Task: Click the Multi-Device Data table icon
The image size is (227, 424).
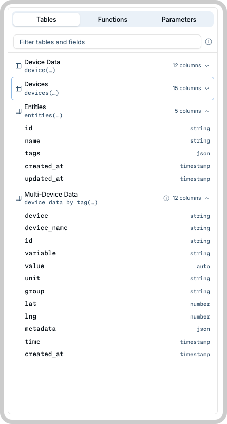Action: click(x=18, y=198)
